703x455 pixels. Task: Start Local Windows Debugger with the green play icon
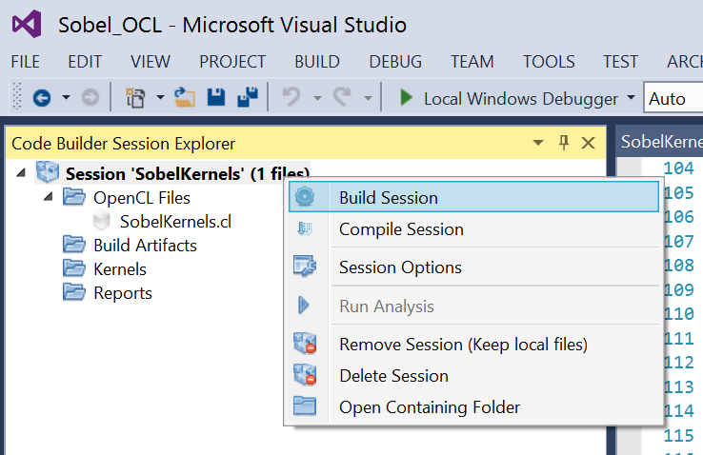406,98
